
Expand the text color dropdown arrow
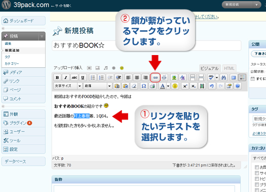pyautogui.click(x=168, y=86)
